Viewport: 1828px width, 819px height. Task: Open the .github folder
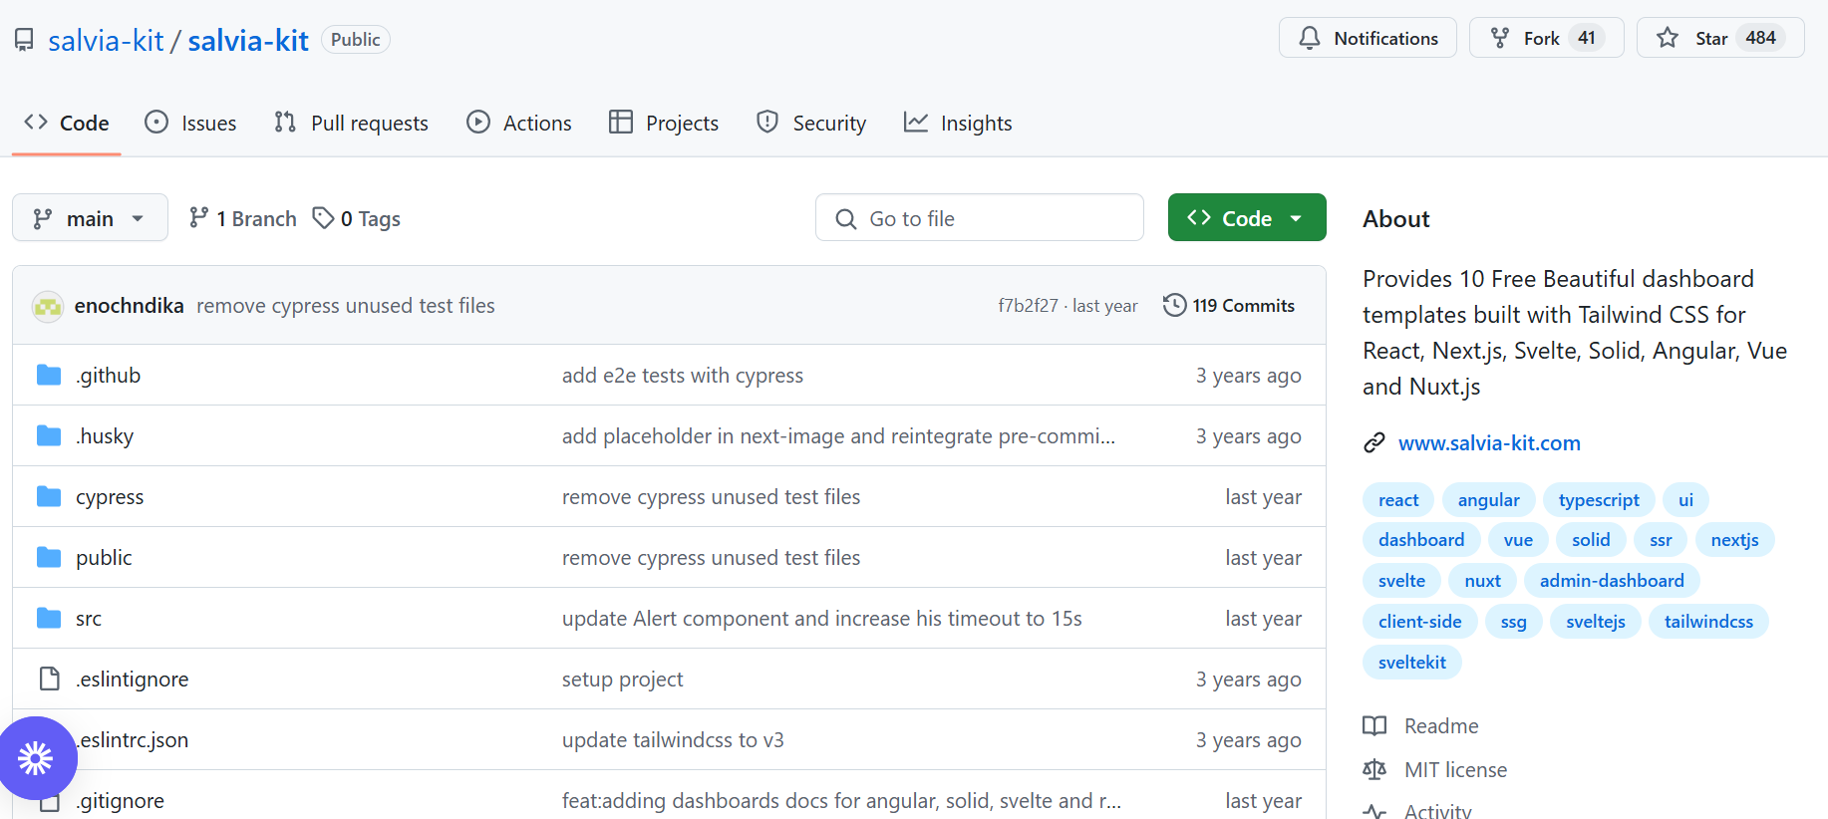coord(109,376)
